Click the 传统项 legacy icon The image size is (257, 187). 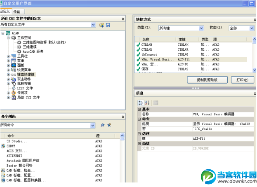pos(14,93)
